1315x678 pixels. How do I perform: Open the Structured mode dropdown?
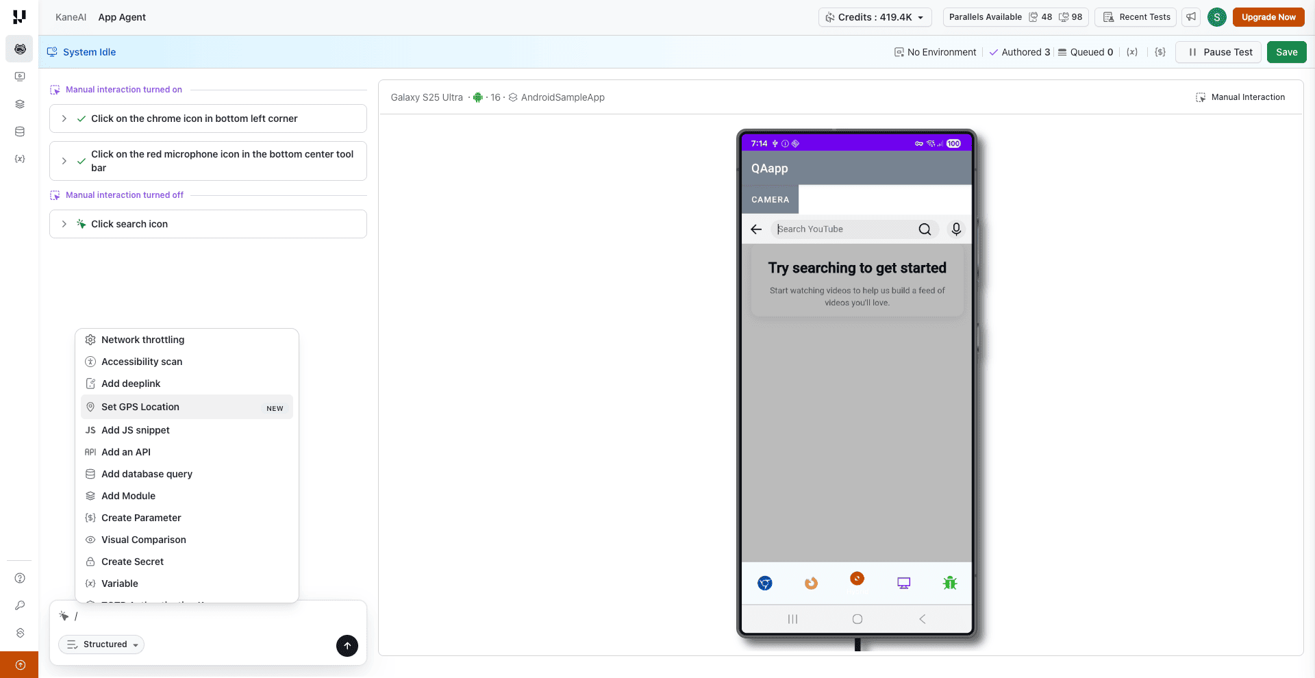pyautogui.click(x=101, y=644)
